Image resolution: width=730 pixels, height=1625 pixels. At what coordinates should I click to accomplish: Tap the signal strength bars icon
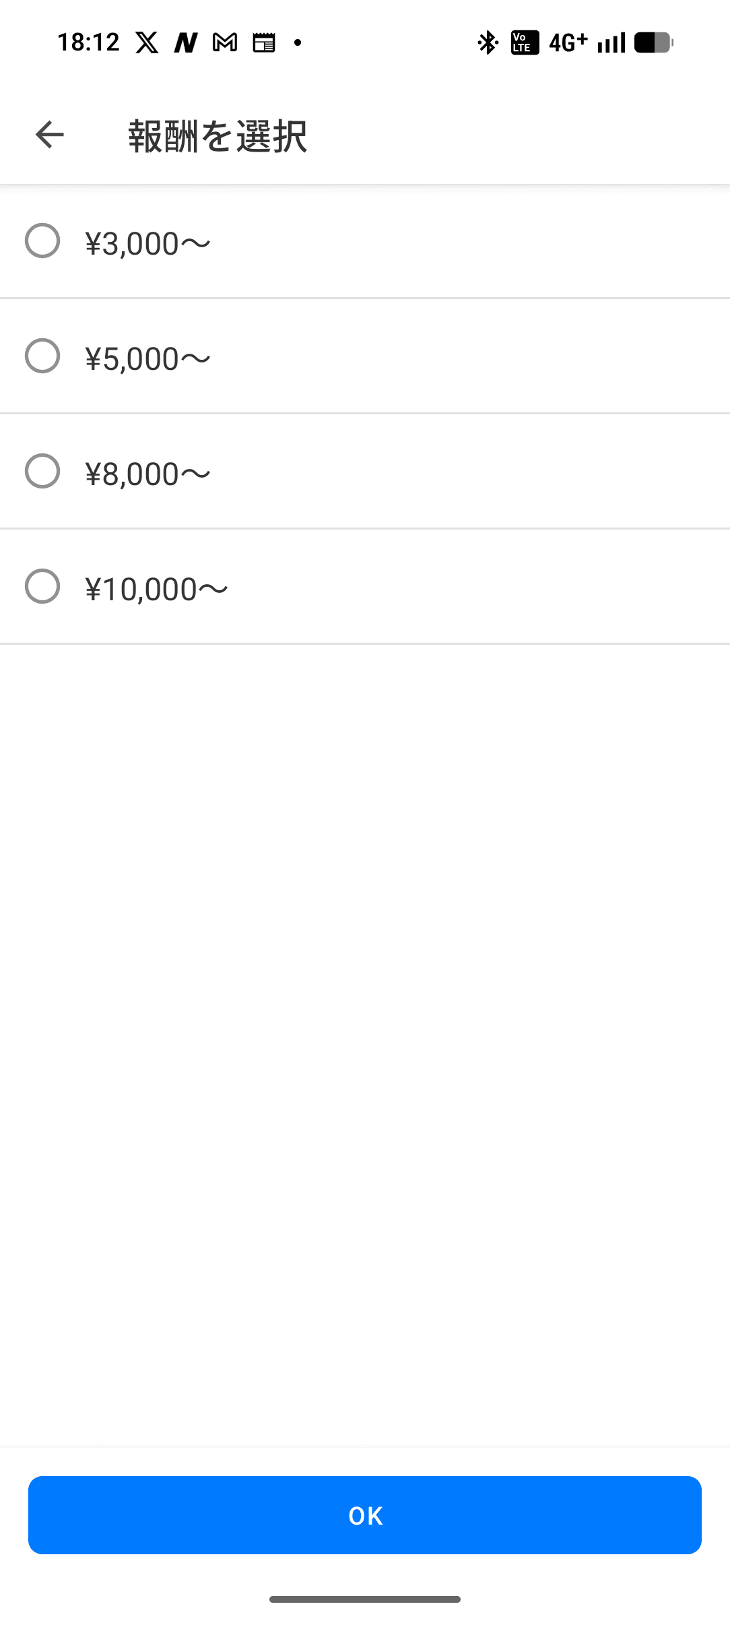point(611,43)
